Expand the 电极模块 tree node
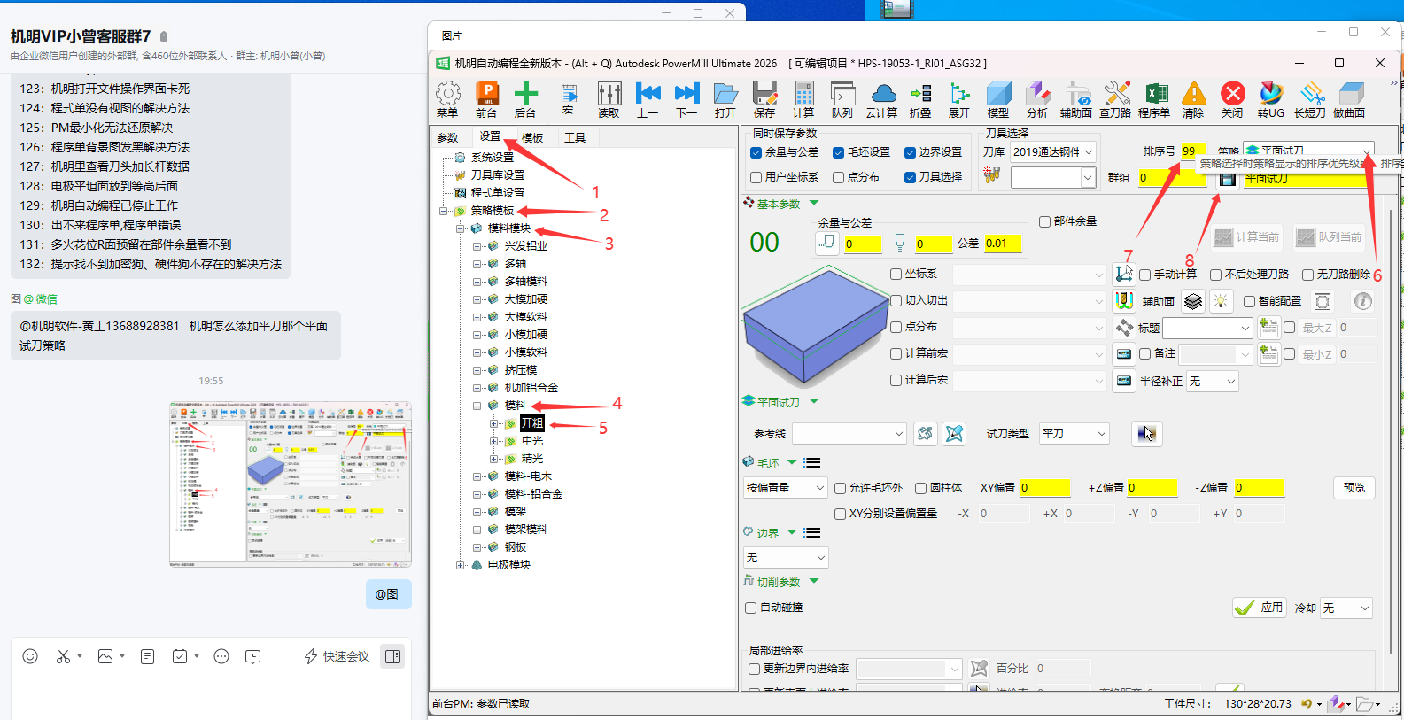1404x720 pixels. [460, 566]
